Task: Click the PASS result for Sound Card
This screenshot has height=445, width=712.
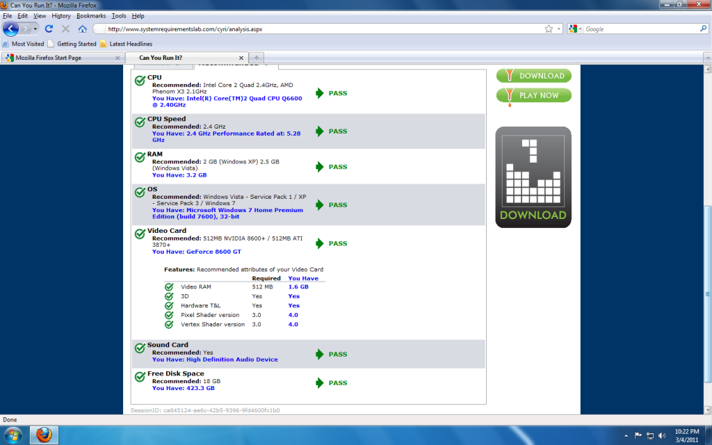Action: pos(338,354)
